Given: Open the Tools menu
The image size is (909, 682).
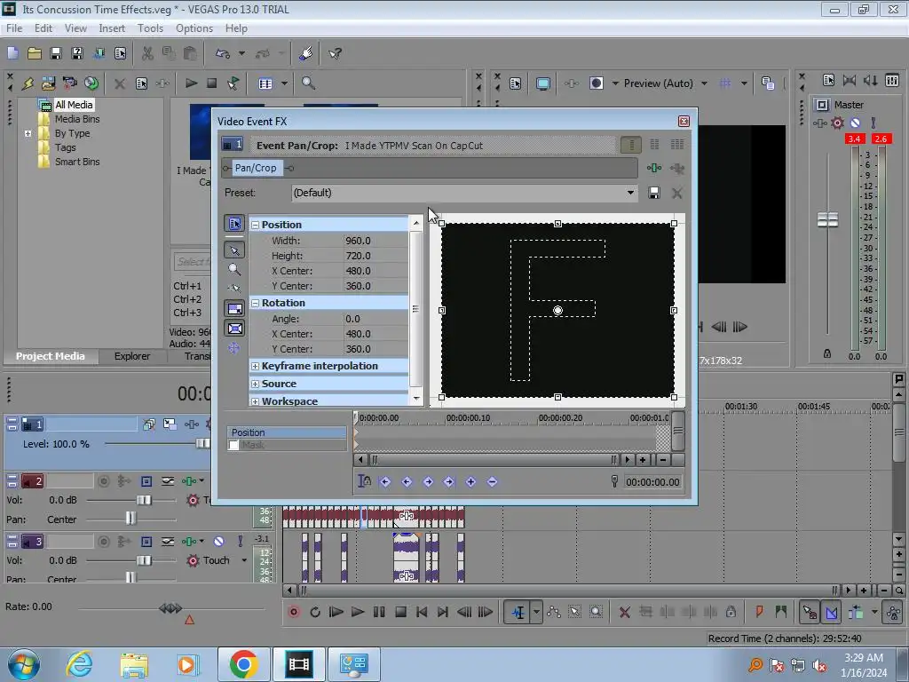Looking at the screenshot, I should coord(150,28).
